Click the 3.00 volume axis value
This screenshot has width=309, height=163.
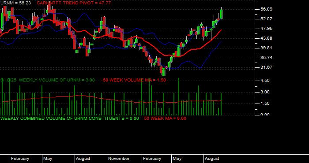click(x=265, y=92)
